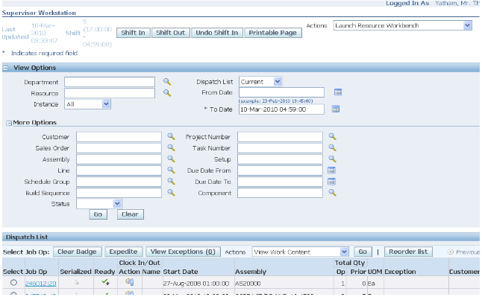Click the Start Date column header
482x297 pixels.
click(x=181, y=272)
